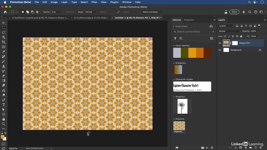The height and width of the screenshot is (150, 267).
Task: Delete library item with Libraries trash icon
Action: pos(212,148)
